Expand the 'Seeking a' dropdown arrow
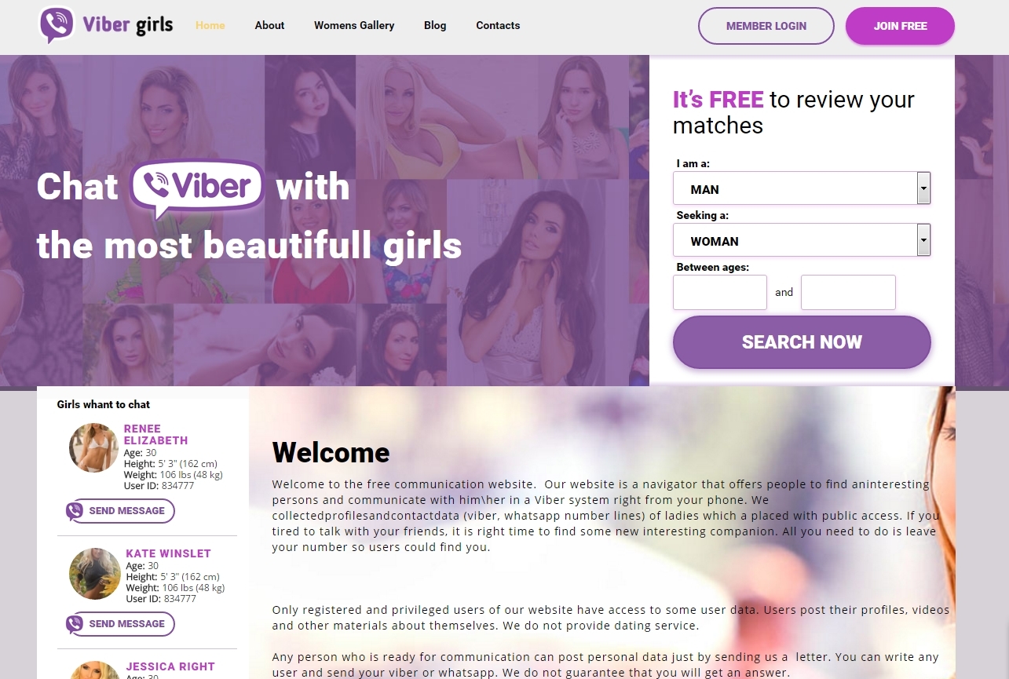Viewport: 1009px width, 679px height. click(x=924, y=239)
